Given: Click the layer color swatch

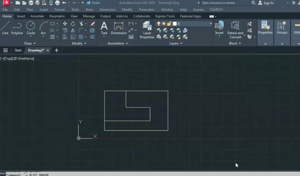Looking at the screenshot, I should click(174, 24).
